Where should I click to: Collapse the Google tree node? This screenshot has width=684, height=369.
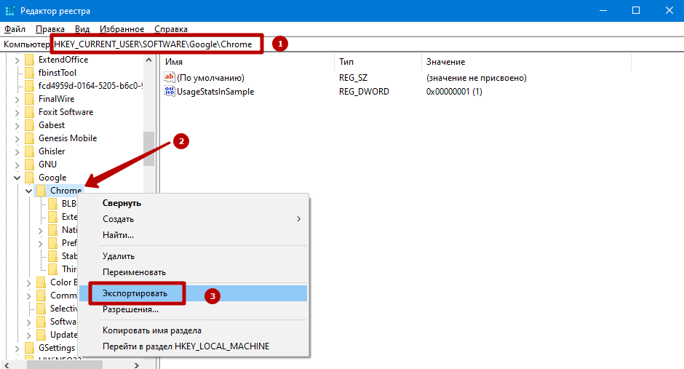coord(17,178)
